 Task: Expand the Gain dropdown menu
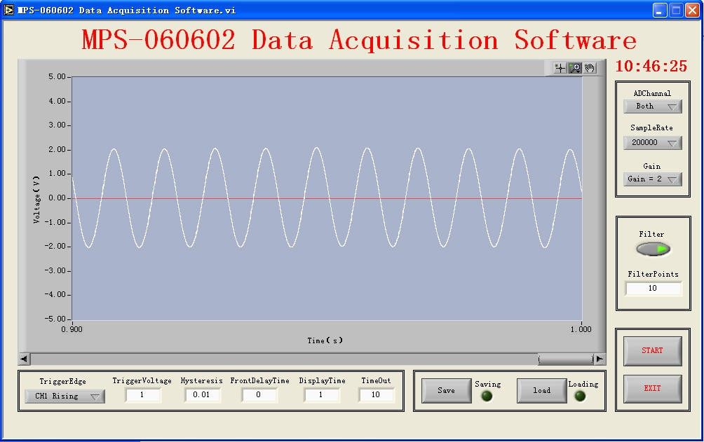click(652, 179)
